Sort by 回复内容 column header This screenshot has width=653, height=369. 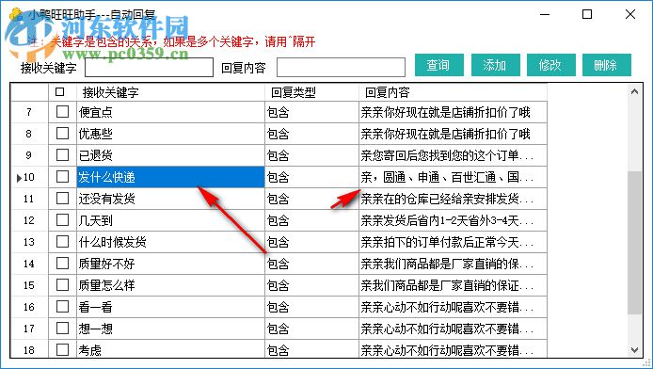454,92
